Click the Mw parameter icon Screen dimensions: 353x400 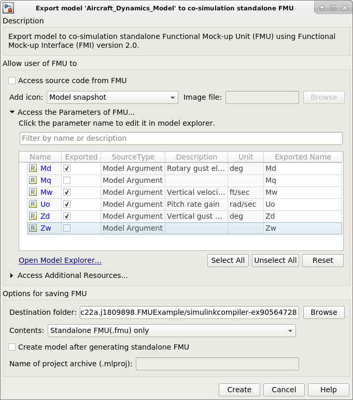[x=33, y=192]
